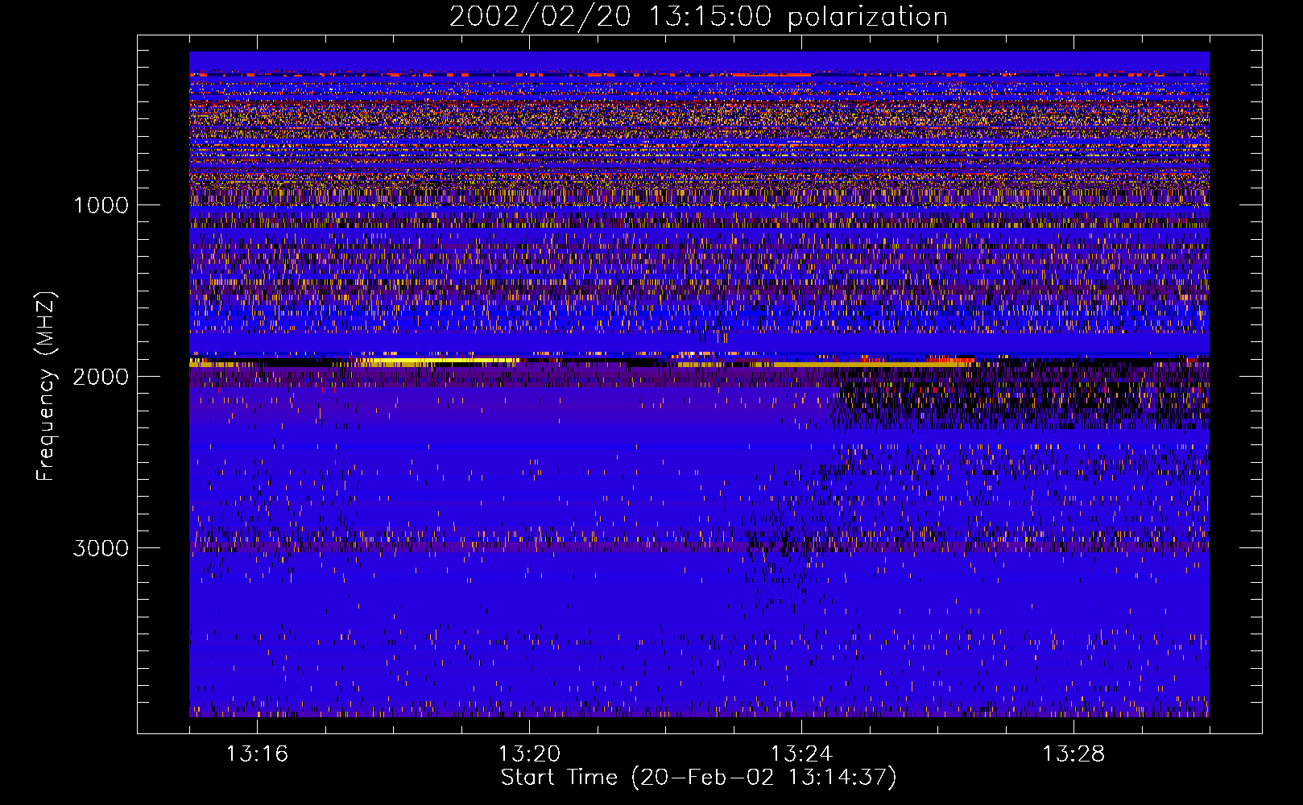Click the 'Start Time (20-Feb-02 13:14:37)' caption

coord(698,778)
